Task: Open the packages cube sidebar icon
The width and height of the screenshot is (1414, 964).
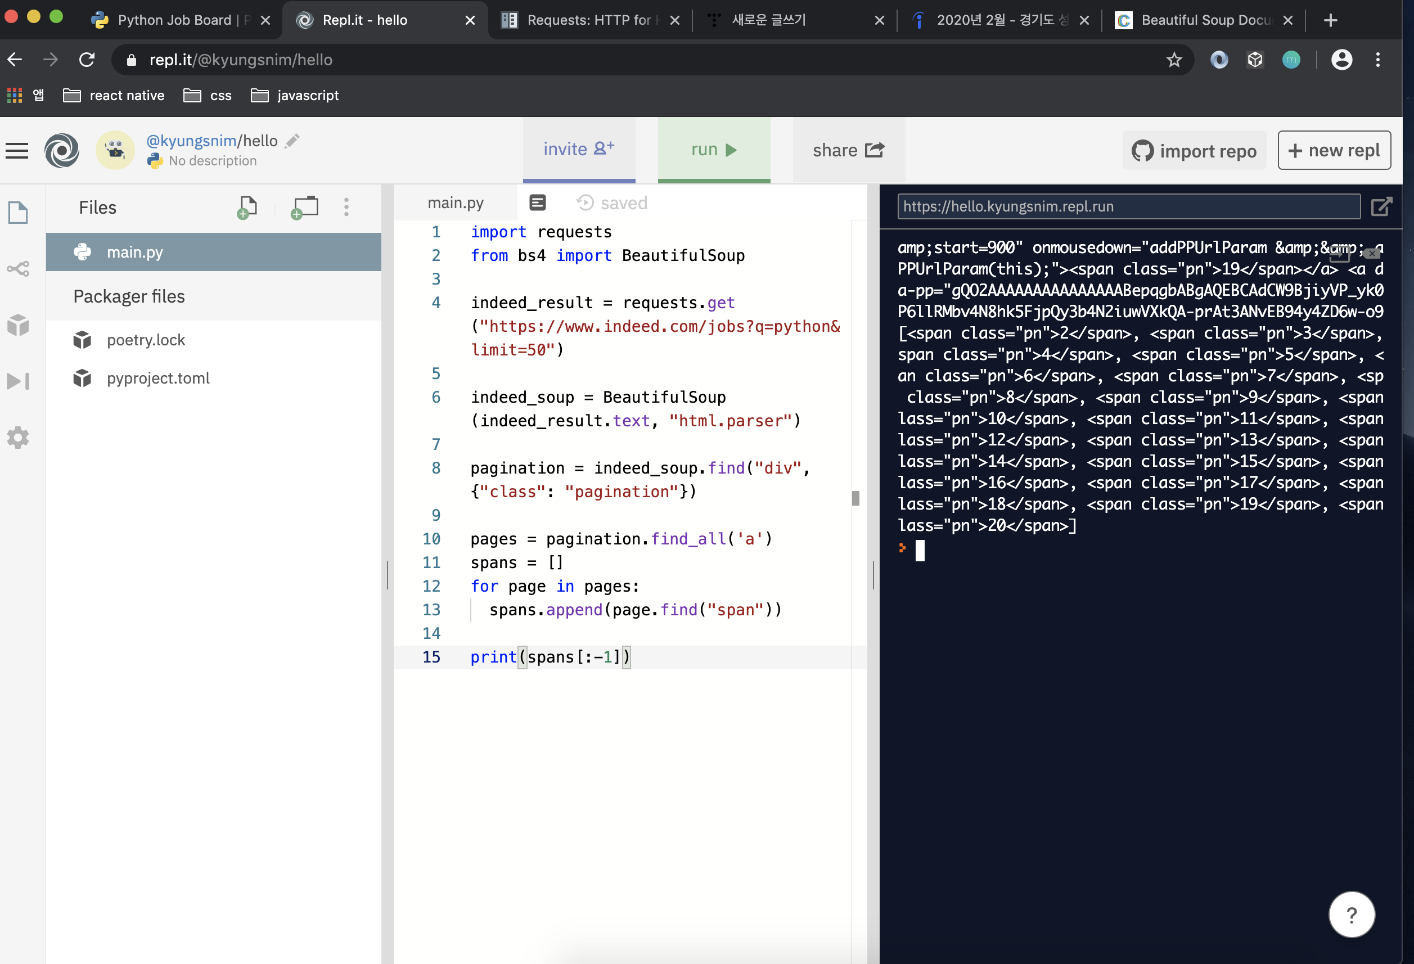Action: click(x=17, y=325)
